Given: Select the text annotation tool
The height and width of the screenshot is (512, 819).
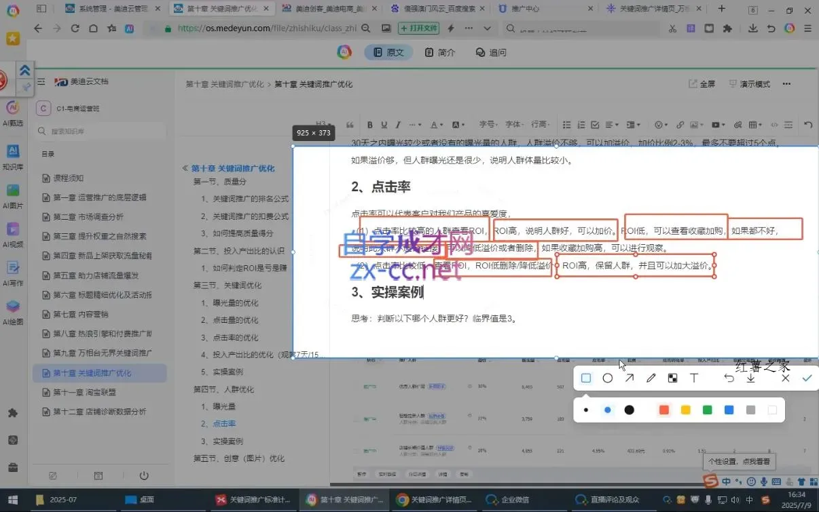Looking at the screenshot, I should click(x=694, y=378).
